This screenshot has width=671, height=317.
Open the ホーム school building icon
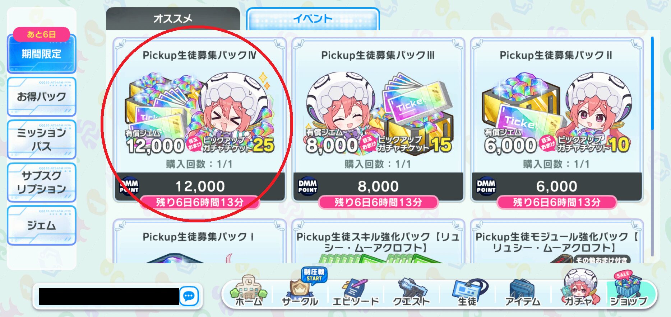[x=249, y=290]
